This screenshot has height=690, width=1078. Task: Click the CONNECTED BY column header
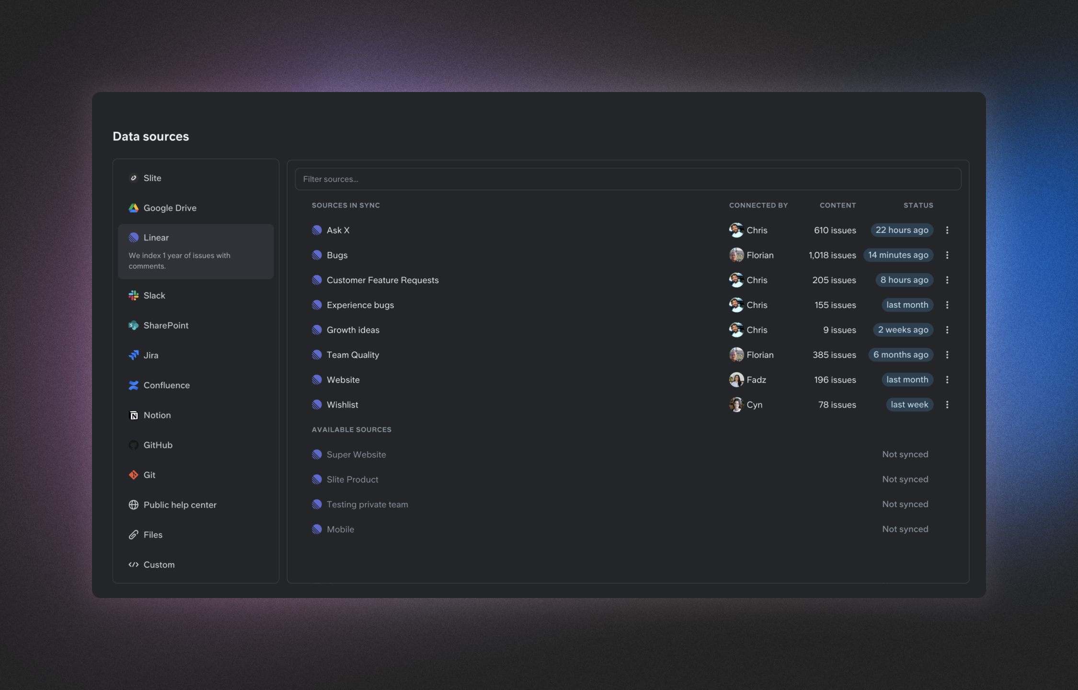(x=758, y=205)
